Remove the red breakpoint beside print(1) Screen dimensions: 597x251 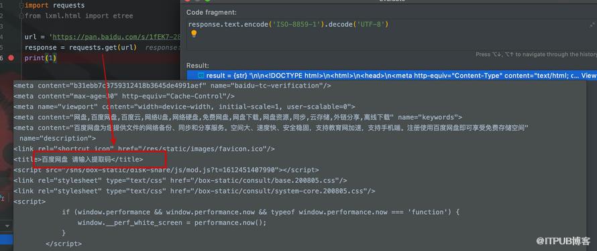pyautogui.click(x=11, y=58)
